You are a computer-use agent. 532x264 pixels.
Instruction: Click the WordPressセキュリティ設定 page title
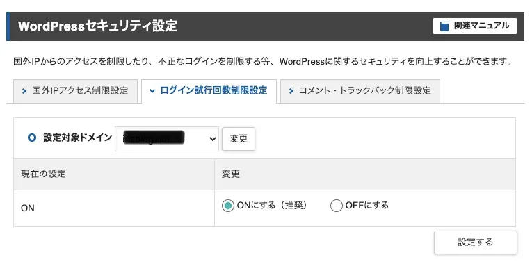[x=97, y=26]
